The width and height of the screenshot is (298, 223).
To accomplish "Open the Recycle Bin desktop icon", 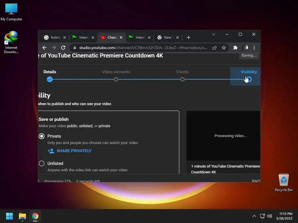I will pyautogui.click(x=283, y=183).
